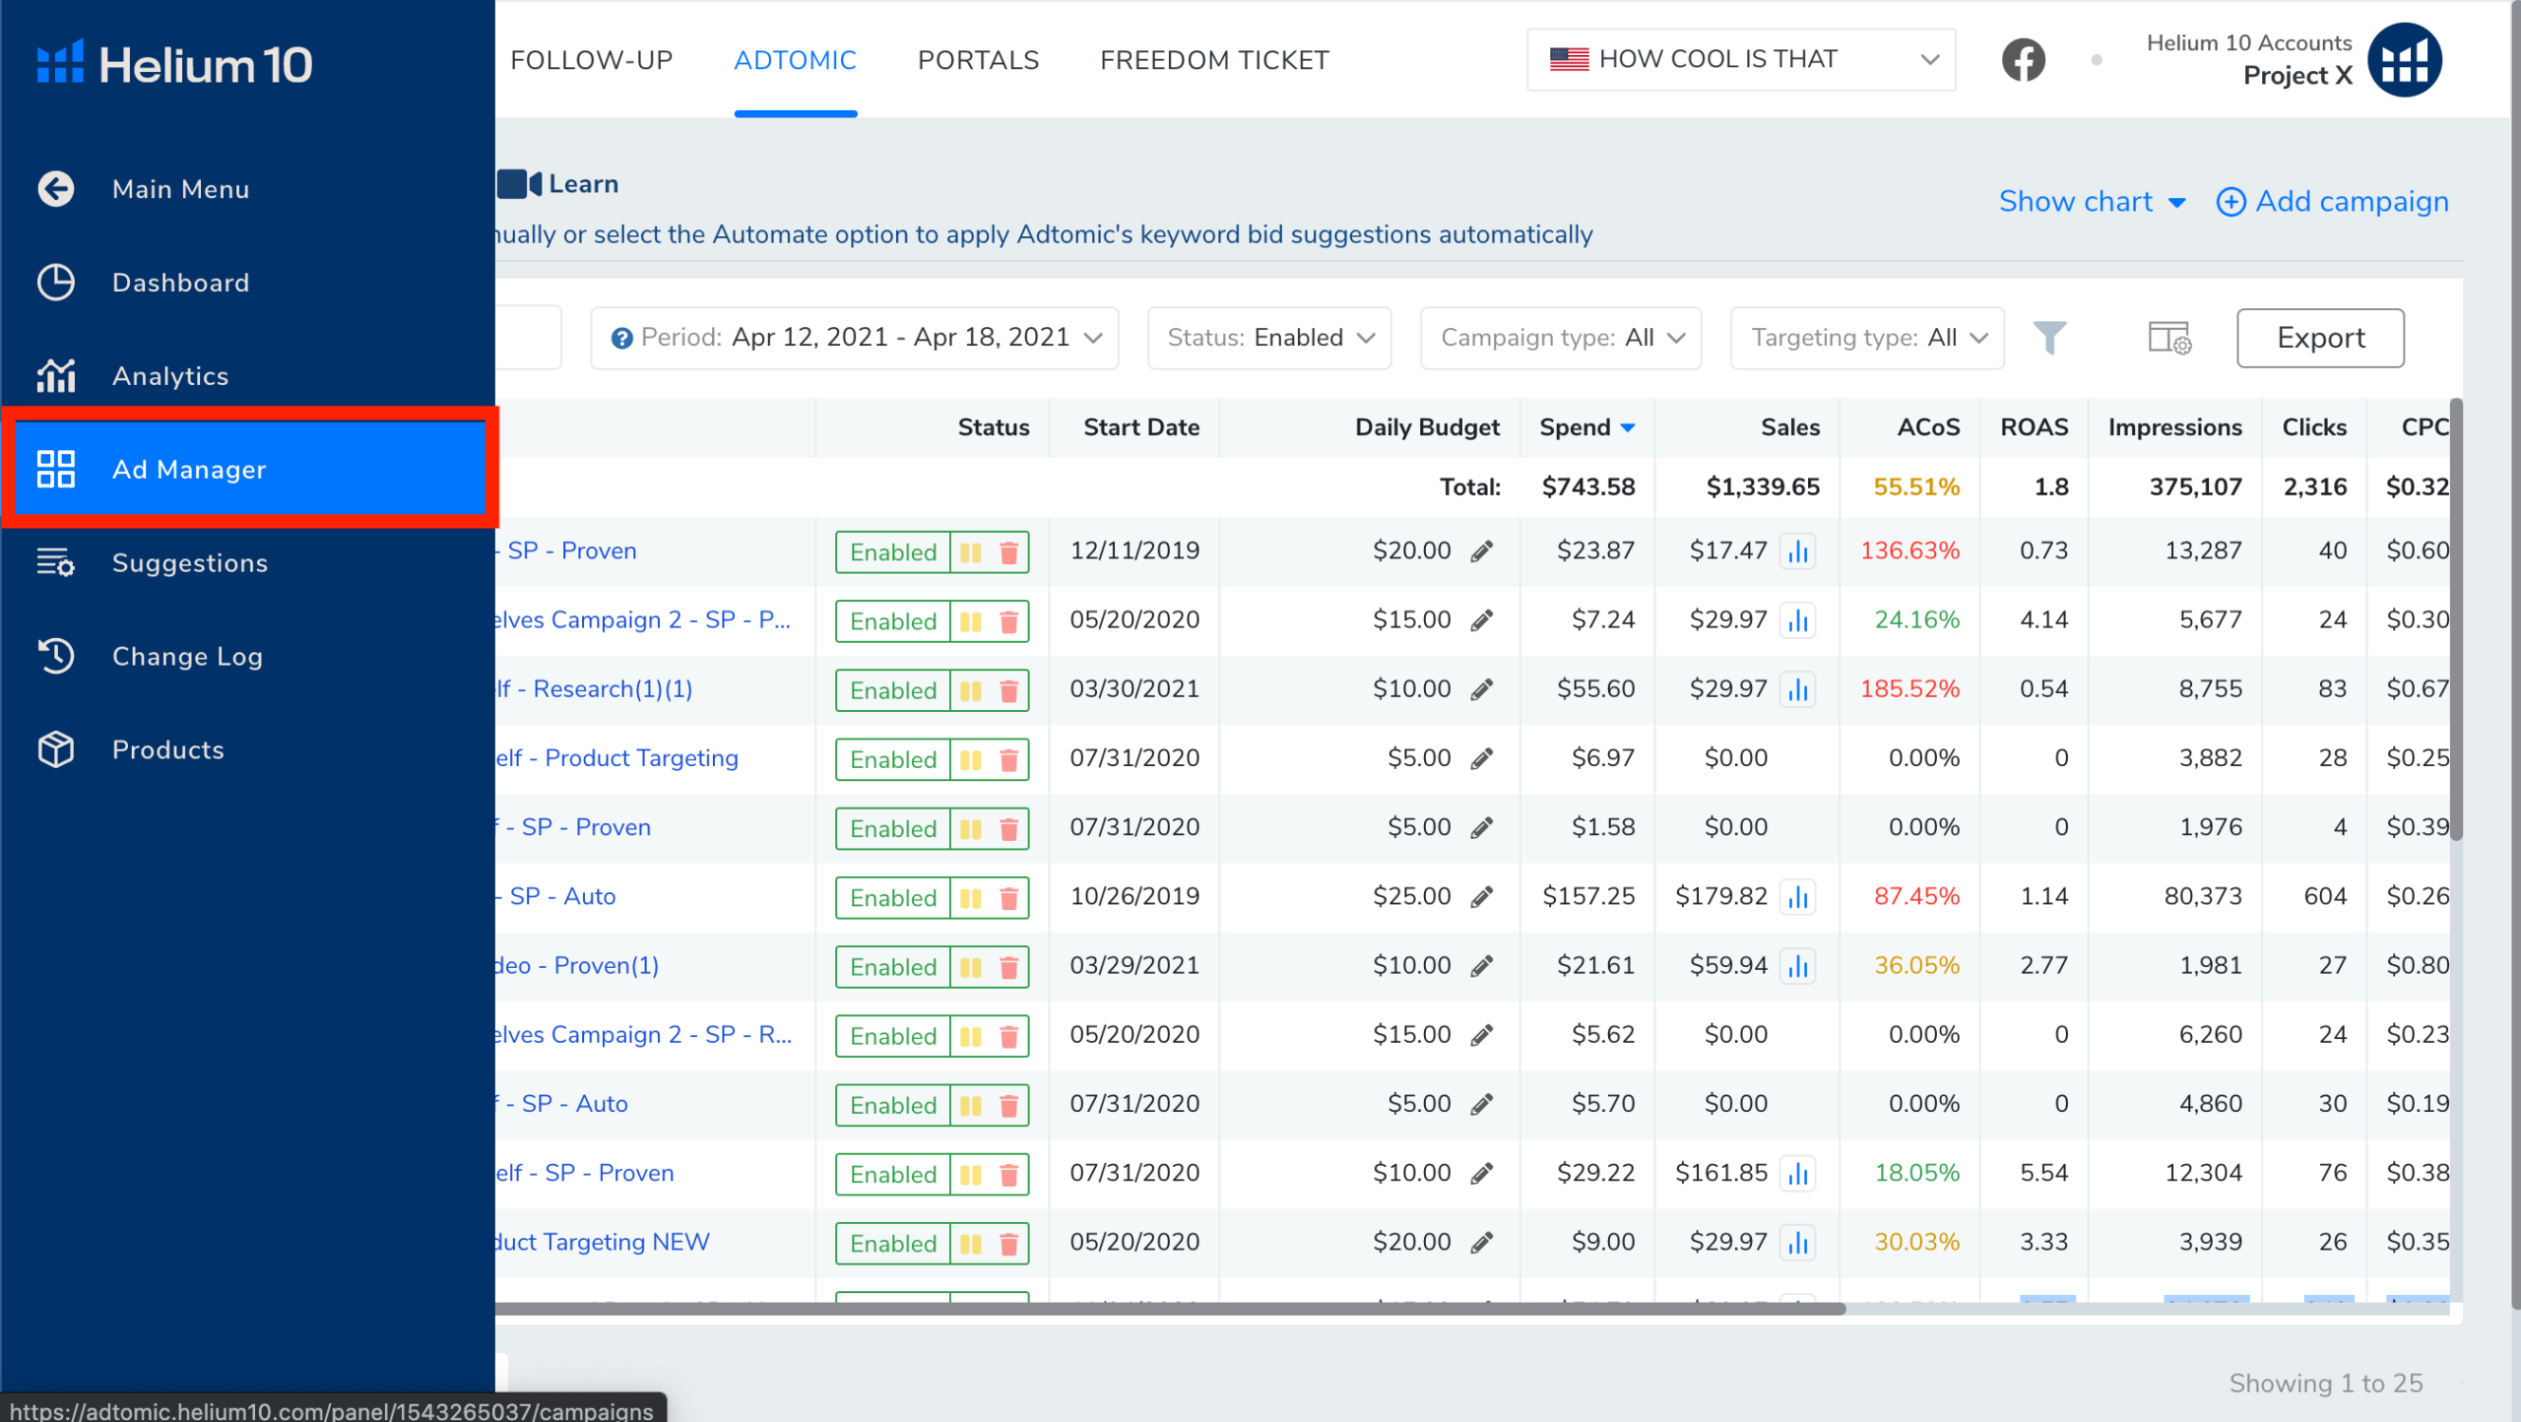Screen dimensions: 2521x1422
Task: Toggle Enabled on the Product Targeting NEW campaign
Action: (891, 1243)
